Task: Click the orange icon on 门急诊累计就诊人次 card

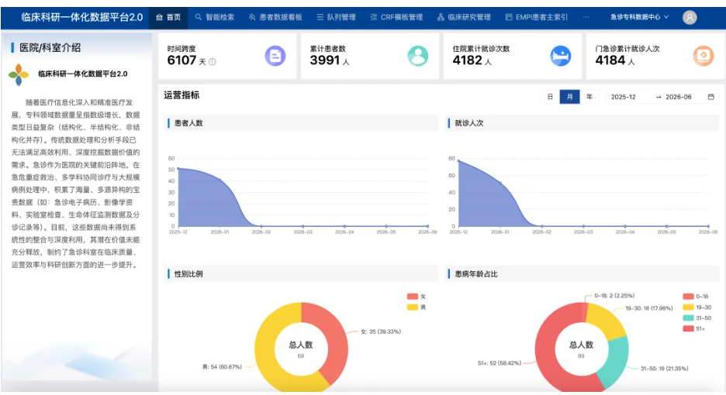Action: 704,56
